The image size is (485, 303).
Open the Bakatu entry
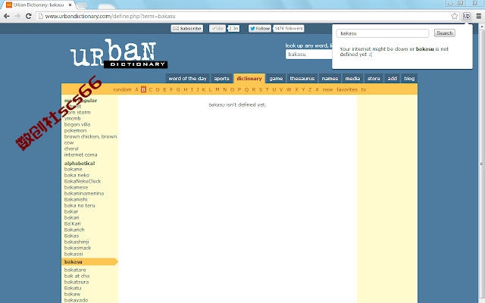coord(73,288)
